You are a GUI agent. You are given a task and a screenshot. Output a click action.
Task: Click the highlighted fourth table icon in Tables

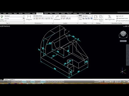pos(91,18)
